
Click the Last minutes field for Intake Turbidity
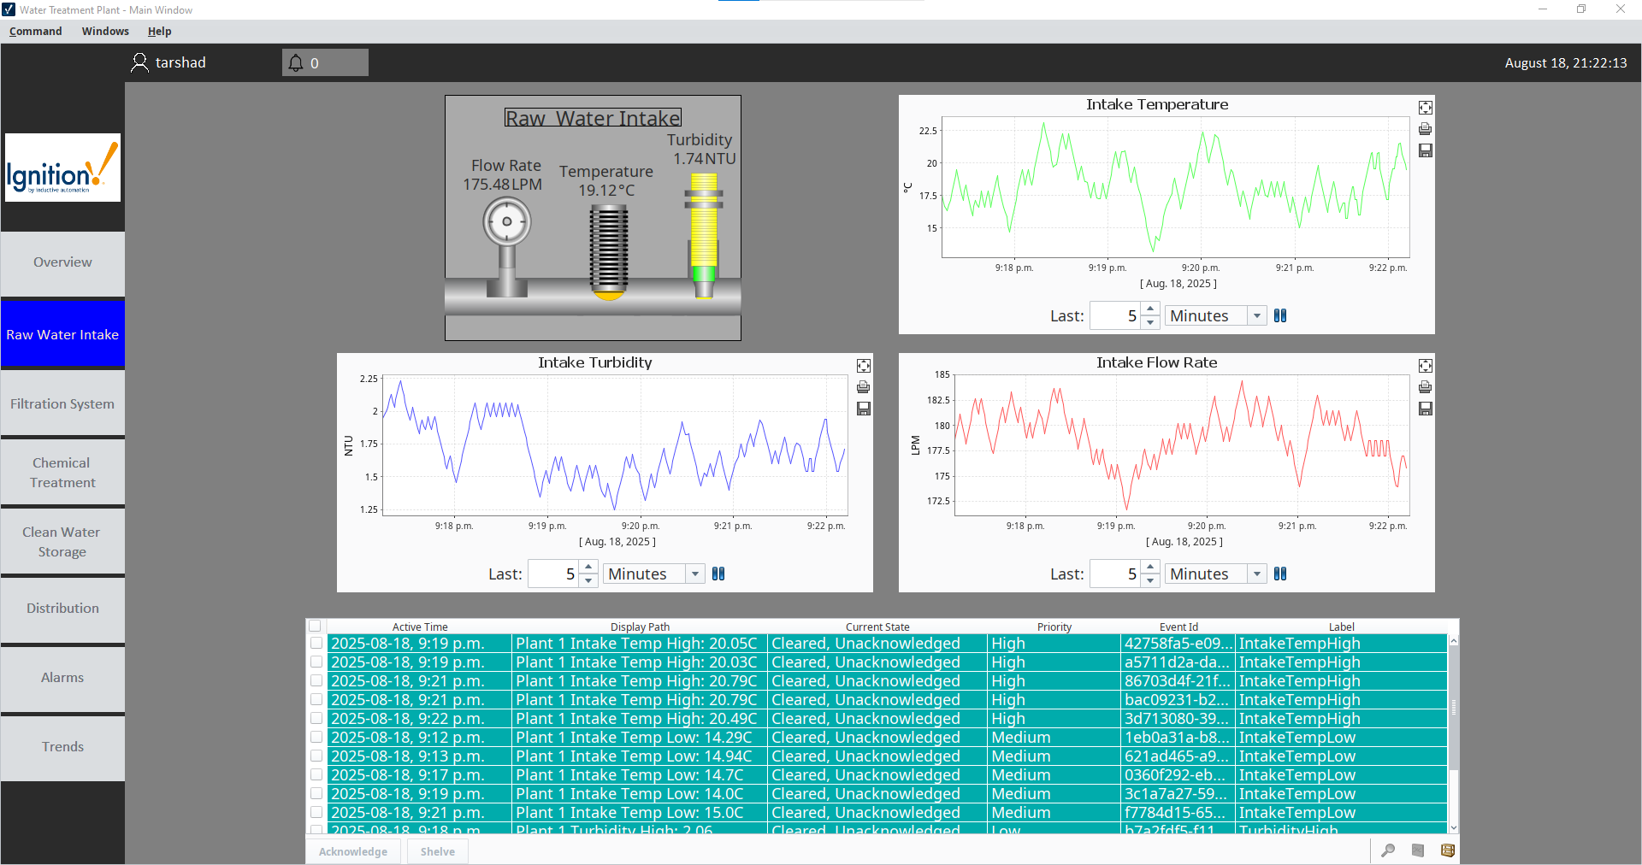click(553, 574)
